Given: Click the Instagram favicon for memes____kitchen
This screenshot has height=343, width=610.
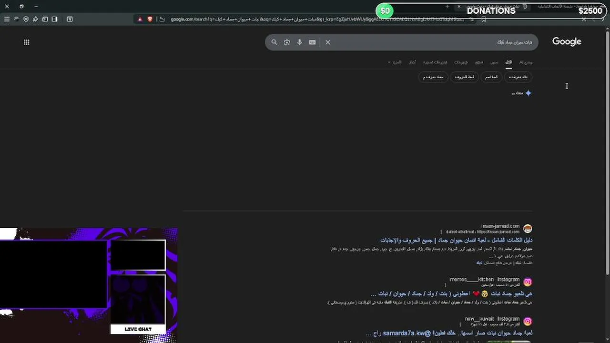Looking at the screenshot, I should click(x=528, y=282).
